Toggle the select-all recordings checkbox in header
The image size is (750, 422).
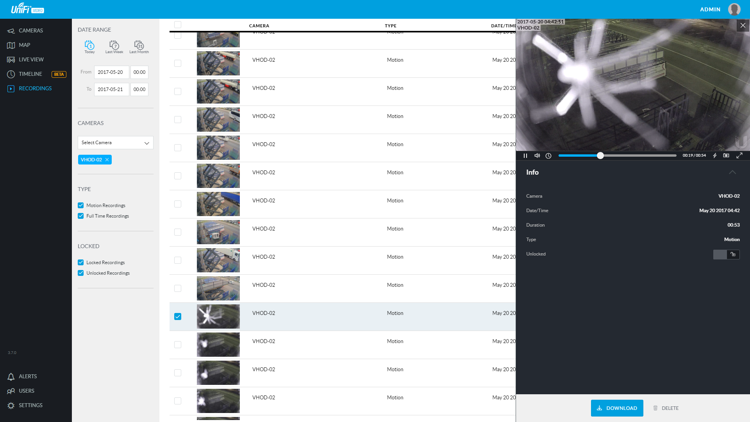[178, 25]
